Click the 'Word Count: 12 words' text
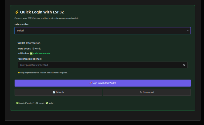The image size is (204, 125). 29,49
